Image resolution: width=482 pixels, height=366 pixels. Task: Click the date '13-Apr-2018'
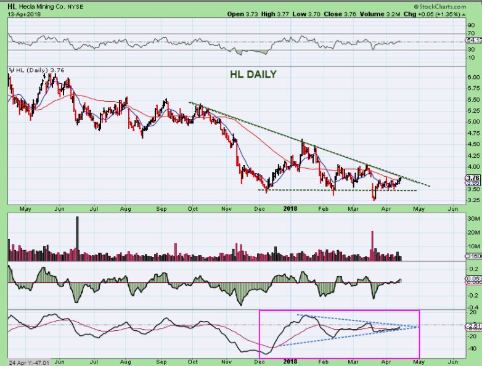click(x=24, y=14)
